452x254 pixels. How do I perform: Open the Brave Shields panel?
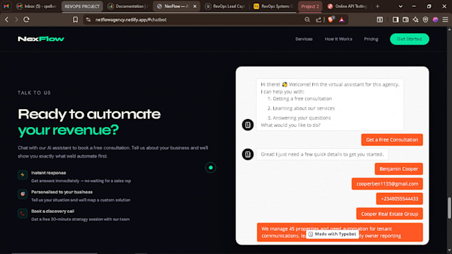[x=330, y=19]
